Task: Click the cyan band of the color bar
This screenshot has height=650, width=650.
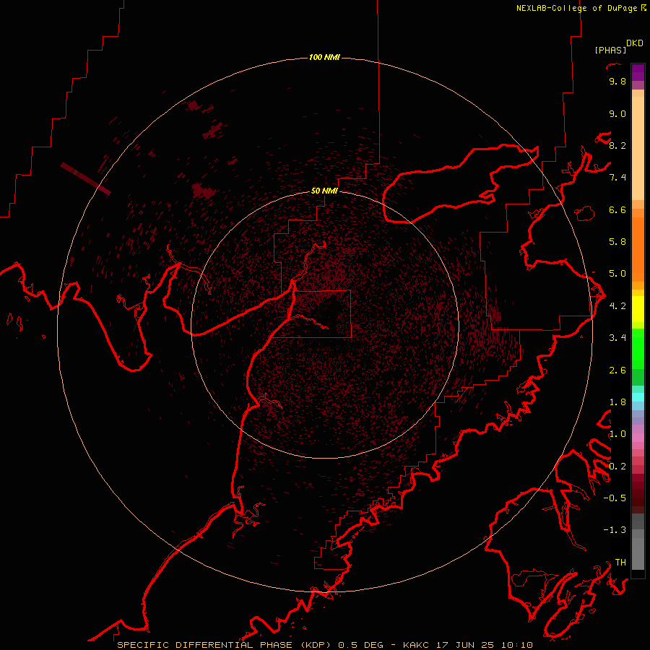Action: pyautogui.click(x=638, y=397)
